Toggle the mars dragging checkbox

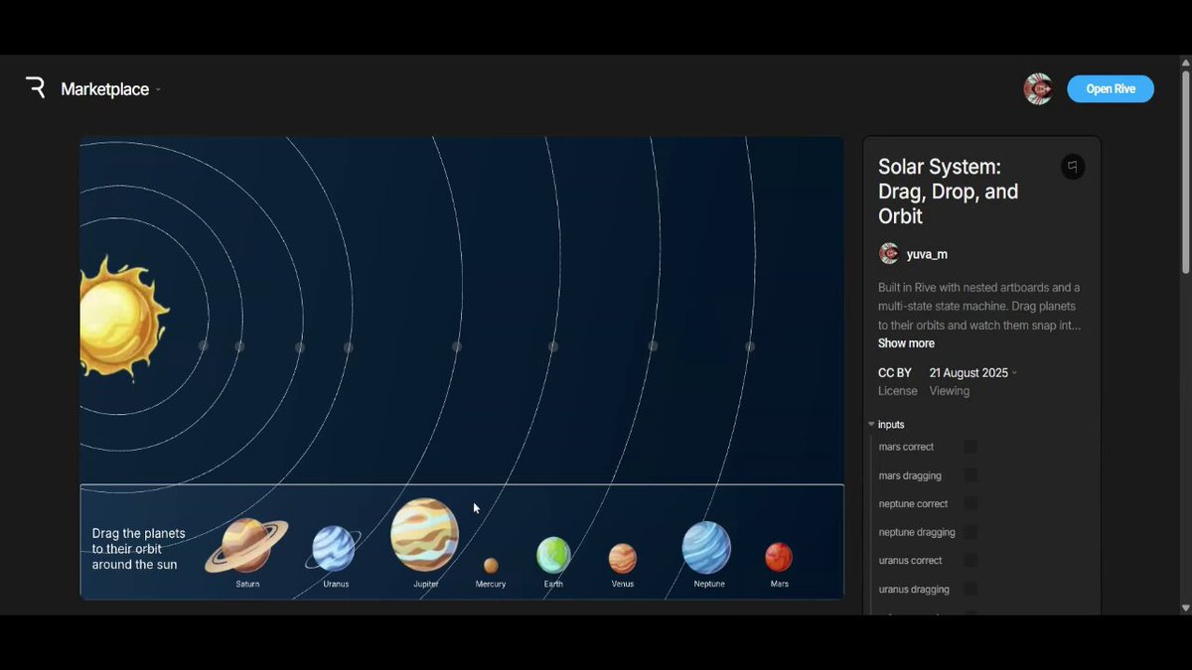[970, 475]
